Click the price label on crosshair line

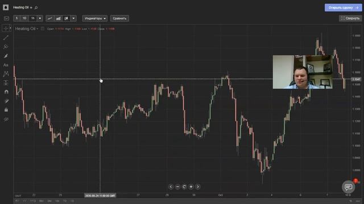(356, 79)
